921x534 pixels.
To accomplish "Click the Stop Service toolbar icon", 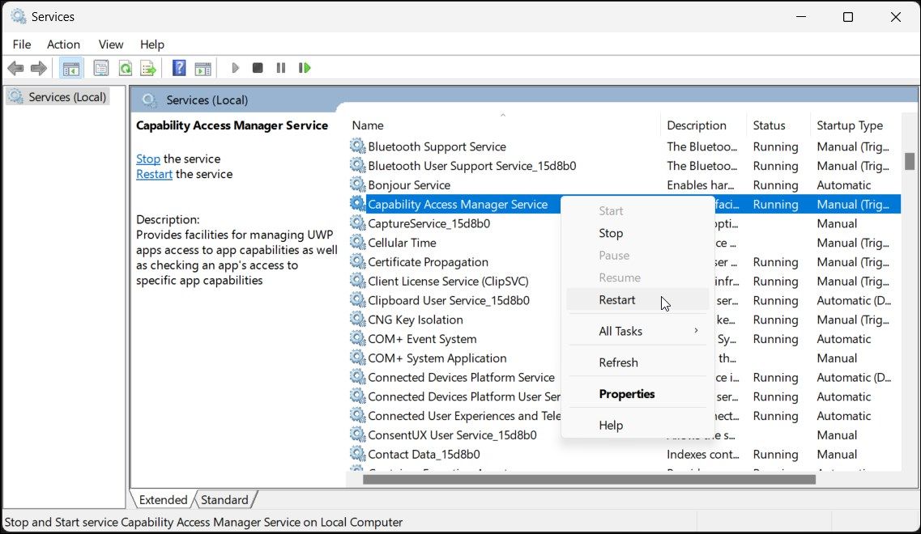I will point(258,68).
